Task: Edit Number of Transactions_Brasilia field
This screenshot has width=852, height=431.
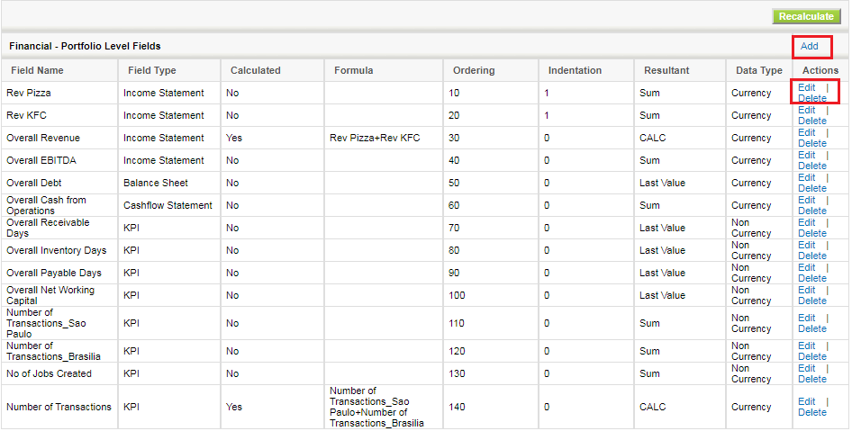Action: point(807,346)
